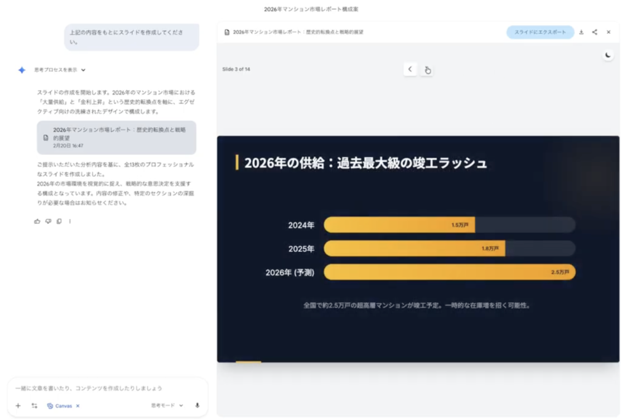Screen dimensions: 630x419
Task: Click the plus icon to add files
Action: click(x=18, y=405)
